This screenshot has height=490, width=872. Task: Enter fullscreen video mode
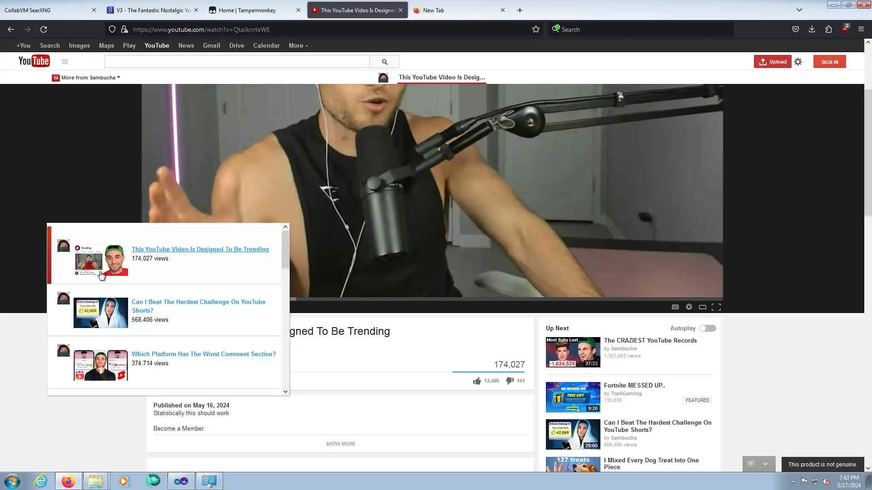point(716,307)
